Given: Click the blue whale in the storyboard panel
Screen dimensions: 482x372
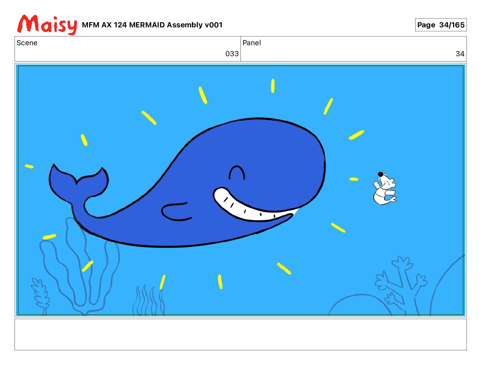Looking at the screenshot, I should pyautogui.click(x=187, y=182).
